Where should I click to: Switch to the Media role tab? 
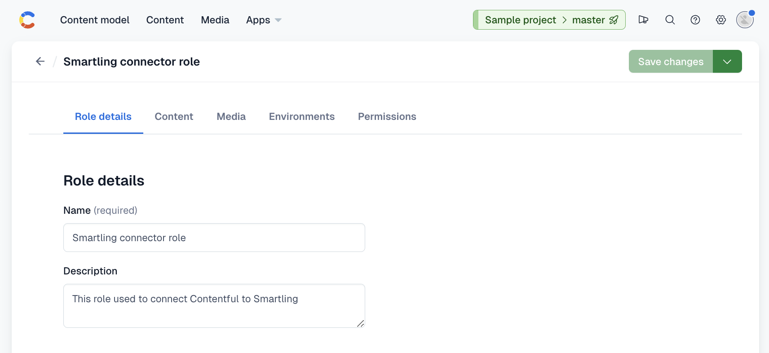[231, 117]
